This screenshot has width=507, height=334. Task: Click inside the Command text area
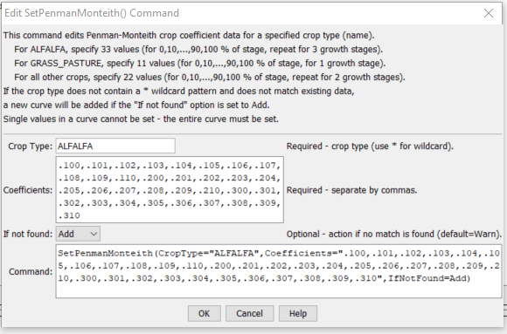tap(279, 271)
